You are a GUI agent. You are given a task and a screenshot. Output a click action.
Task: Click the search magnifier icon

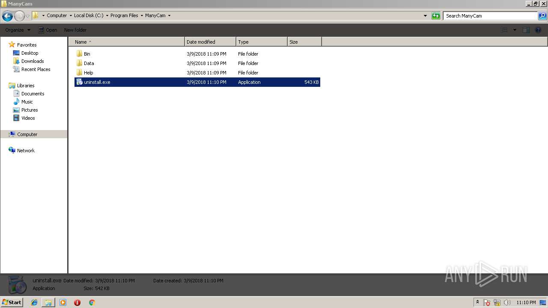pos(542,16)
